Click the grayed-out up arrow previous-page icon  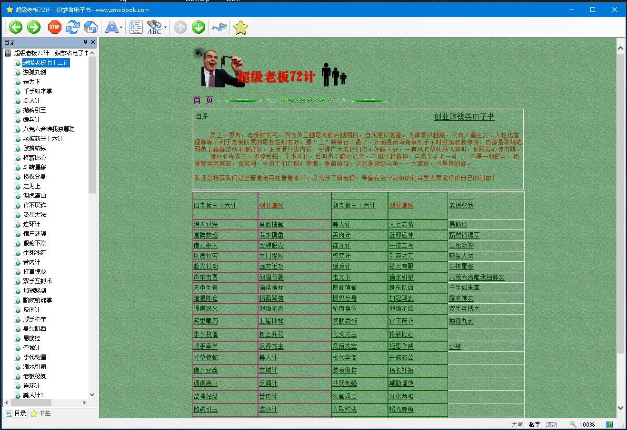point(180,27)
